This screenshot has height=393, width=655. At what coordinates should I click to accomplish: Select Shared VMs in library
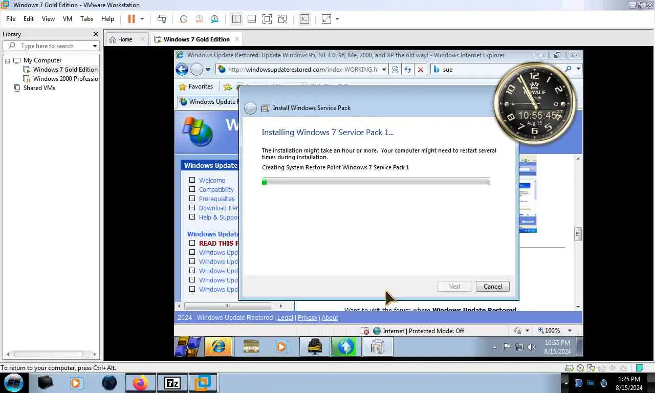pos(39,88)
